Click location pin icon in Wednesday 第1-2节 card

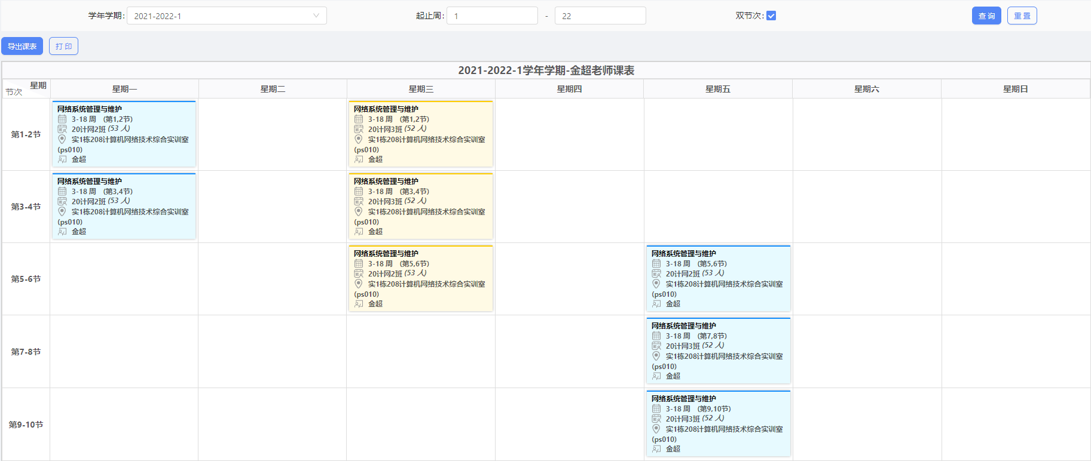pyautogui.click(x=359, y=139)
